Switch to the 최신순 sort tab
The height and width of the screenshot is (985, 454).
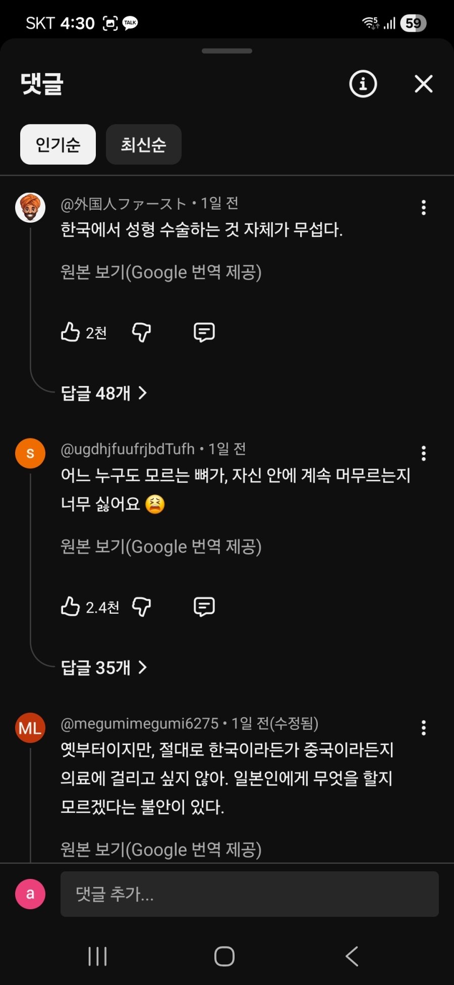tap(143, 144)
